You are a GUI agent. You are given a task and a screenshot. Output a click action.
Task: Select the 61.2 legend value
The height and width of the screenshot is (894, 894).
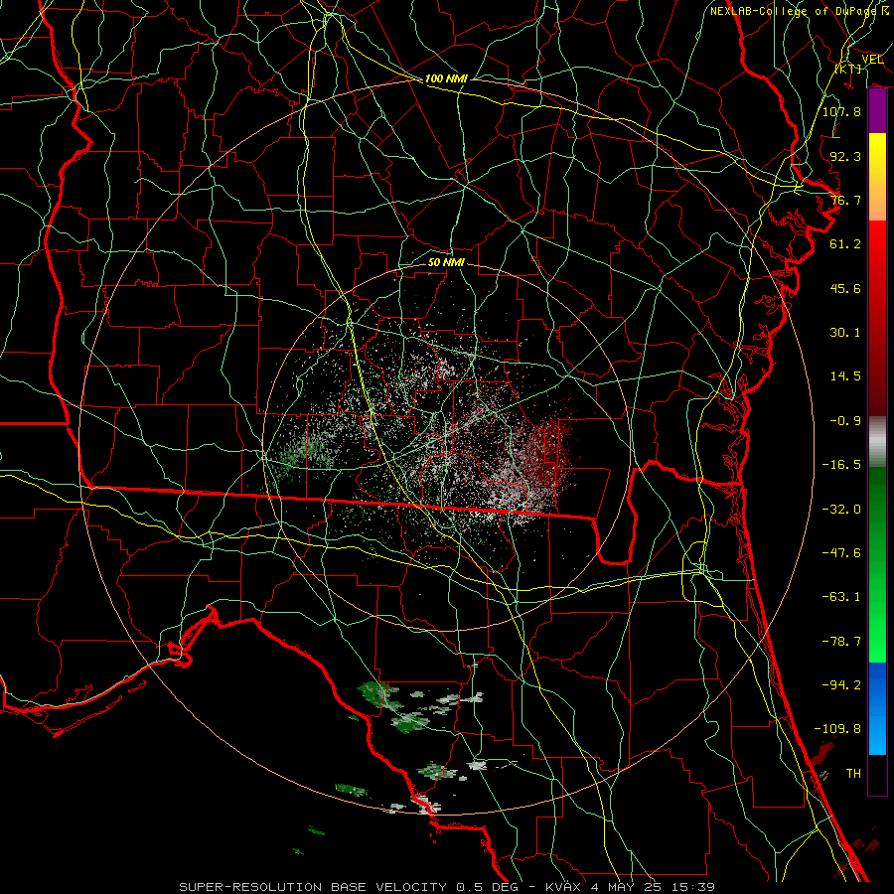tap(845, 244)
